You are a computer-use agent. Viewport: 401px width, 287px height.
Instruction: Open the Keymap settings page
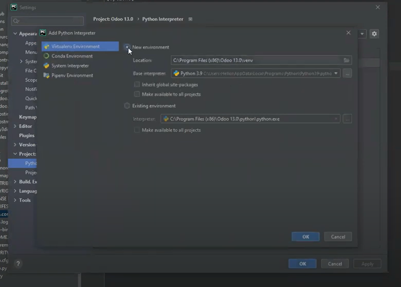28,117
